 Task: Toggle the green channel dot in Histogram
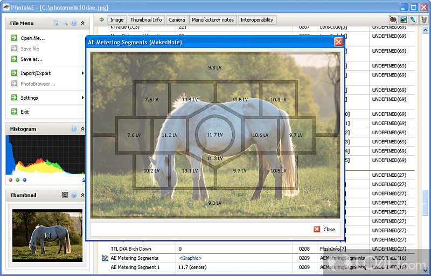(x=18, y=180)
